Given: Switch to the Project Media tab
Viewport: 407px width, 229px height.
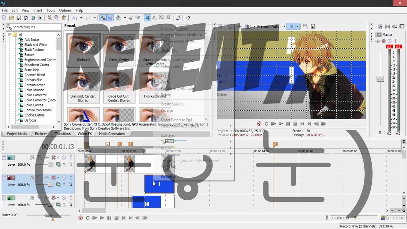Looking at the screenshot, I should tap(17, 134).
